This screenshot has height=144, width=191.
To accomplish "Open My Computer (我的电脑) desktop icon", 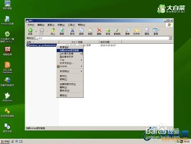I will (7, 5).
